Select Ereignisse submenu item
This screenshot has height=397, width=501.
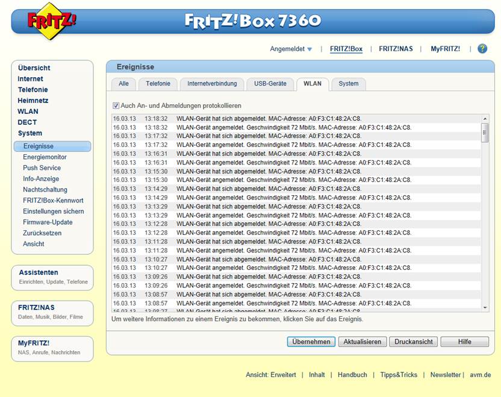click(52, 146)
